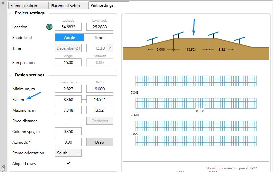Close the settings panel with X icon
Screen dimensions: 273x172
point(3,3)
